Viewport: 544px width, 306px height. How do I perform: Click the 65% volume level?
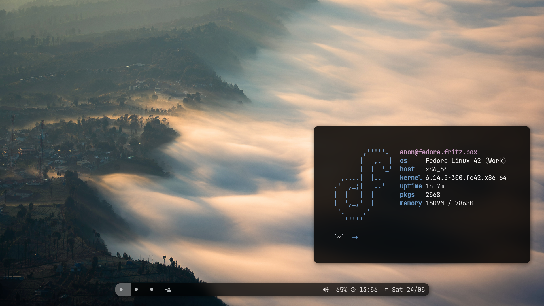tap(341, 290)
